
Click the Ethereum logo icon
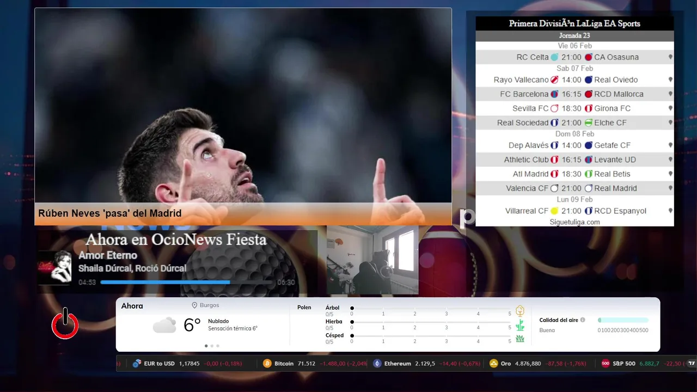[x=377, y=363]
